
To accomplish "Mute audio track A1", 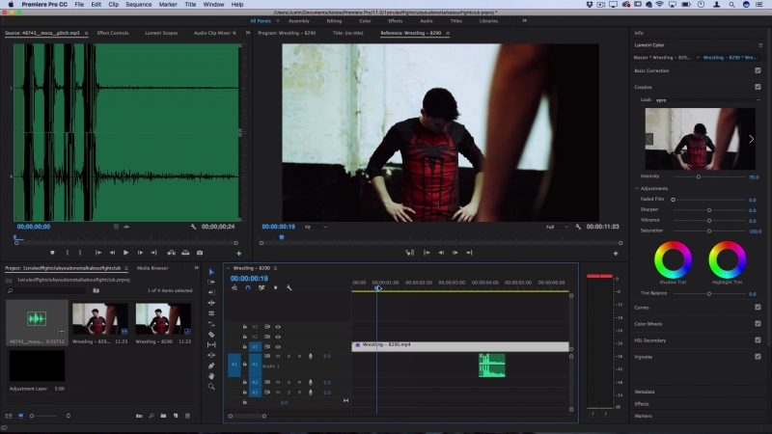I will [x=278, y=356].
